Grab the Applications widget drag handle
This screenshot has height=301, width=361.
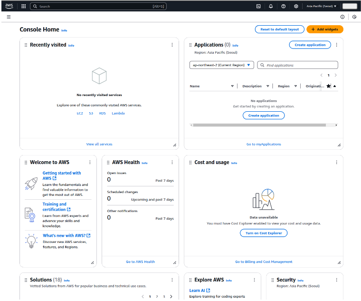(x=190, y=45)
